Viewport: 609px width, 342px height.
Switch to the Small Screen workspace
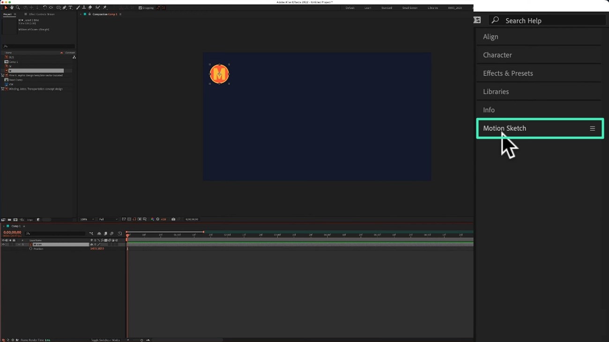(x=410, y=7)
